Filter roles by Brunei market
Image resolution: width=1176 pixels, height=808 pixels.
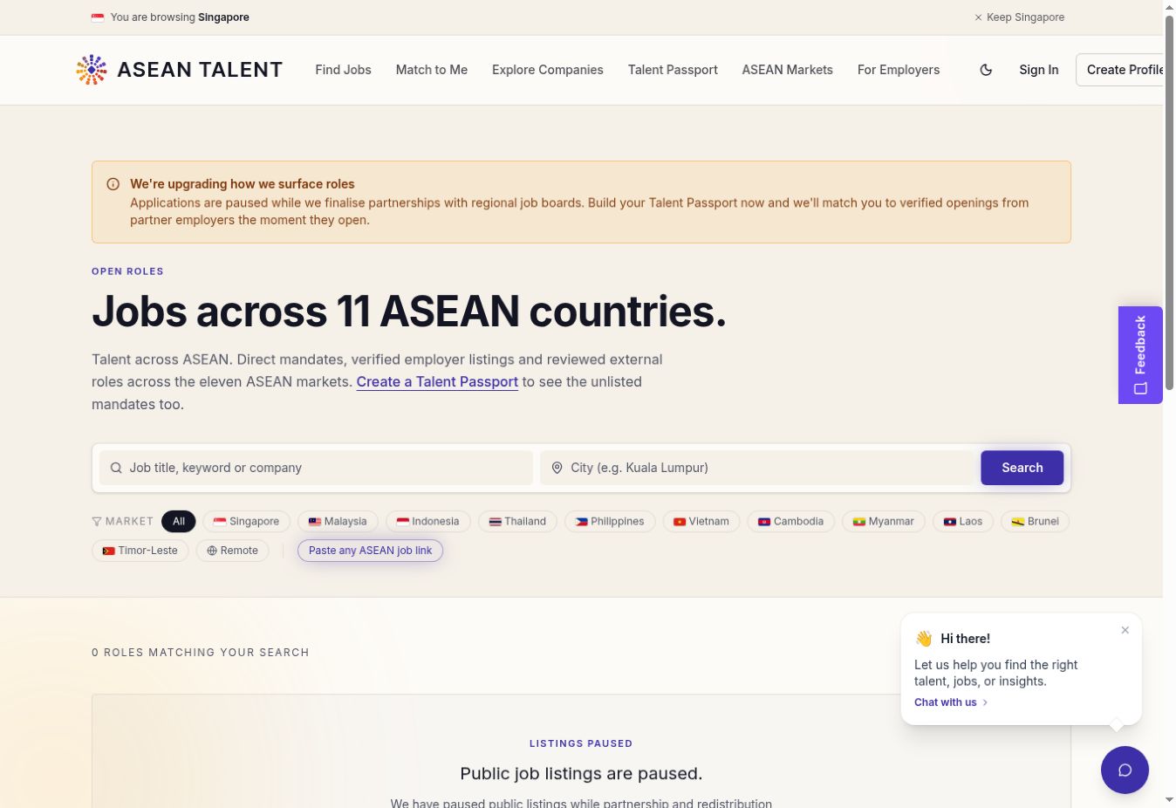coord(1036,522)
